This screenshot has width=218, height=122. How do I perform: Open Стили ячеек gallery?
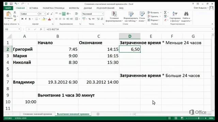pyautogui.click(x=142, y=17)
